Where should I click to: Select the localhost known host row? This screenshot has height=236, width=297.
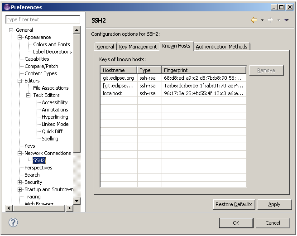click(113, 93)
